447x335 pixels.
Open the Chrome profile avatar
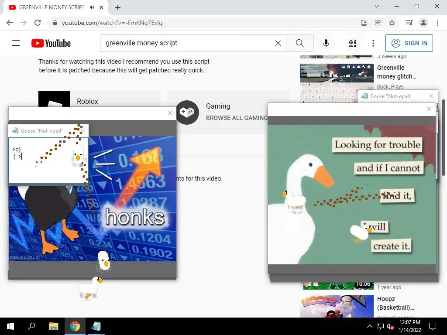(x=423, y=23)
